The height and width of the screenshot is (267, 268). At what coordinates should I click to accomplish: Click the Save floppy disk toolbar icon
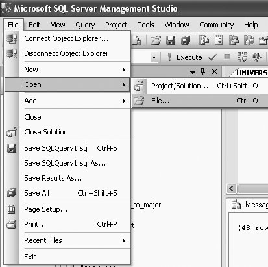pyautogui.click(x=171, y=40)
